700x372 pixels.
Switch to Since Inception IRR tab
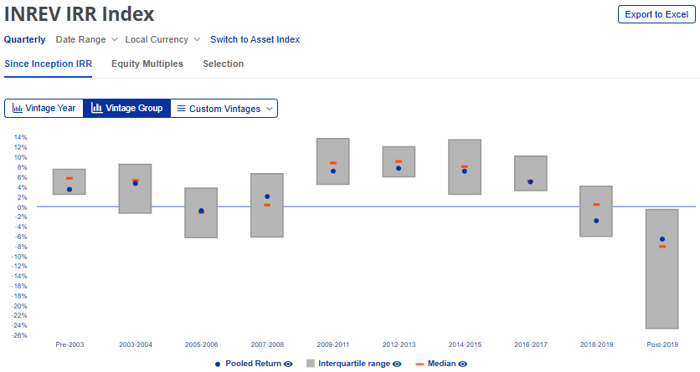(49, 64)
